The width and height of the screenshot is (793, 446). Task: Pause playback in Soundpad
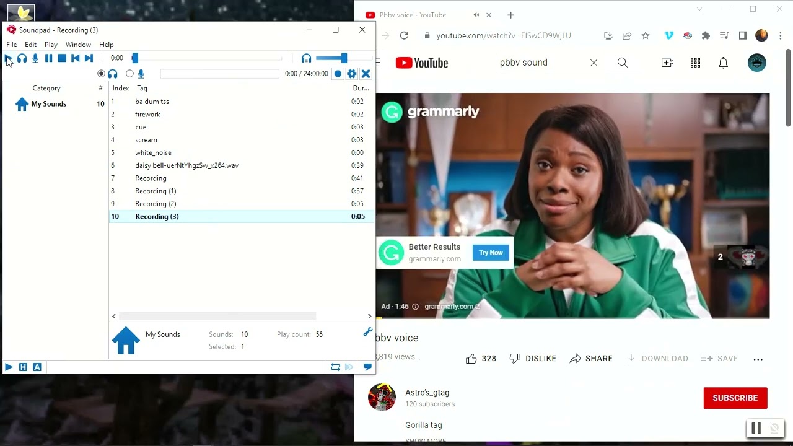(x=48, y=58)
